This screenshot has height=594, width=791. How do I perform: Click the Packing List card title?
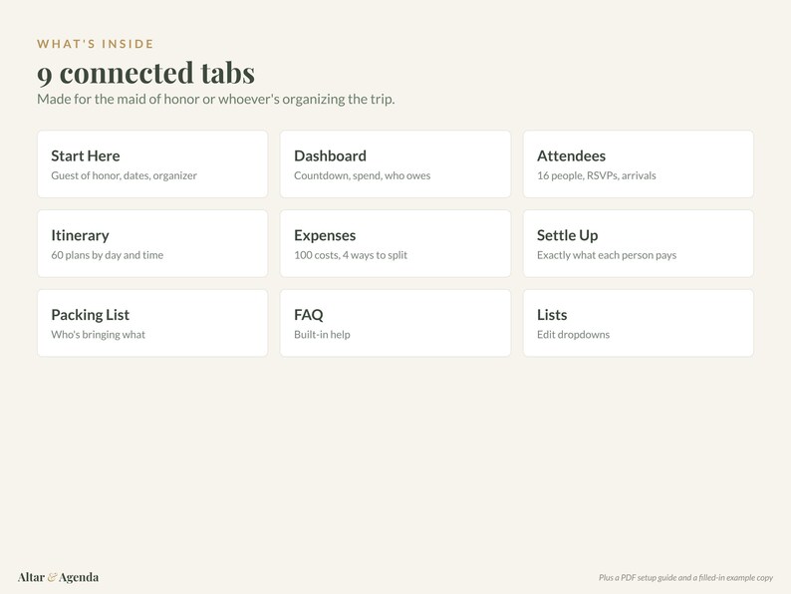click(x=91, y=315)
